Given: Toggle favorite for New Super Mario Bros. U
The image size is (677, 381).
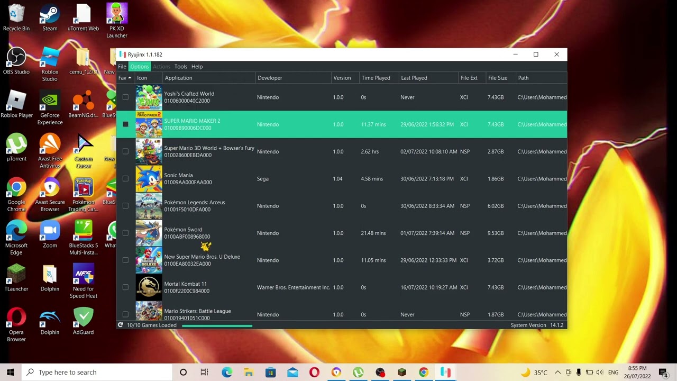Looking at the screenshot, I should tap(125, 260).
